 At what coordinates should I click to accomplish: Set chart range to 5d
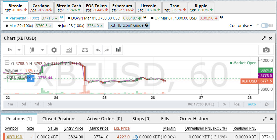tap(24, 104)
